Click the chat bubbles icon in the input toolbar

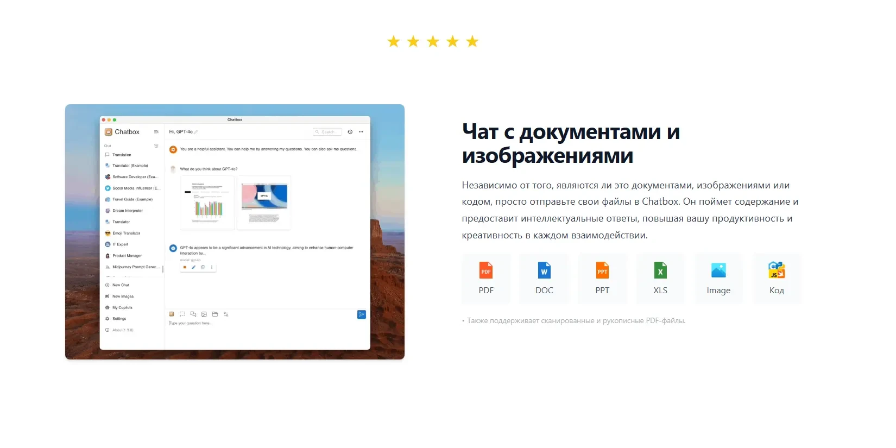193,314
